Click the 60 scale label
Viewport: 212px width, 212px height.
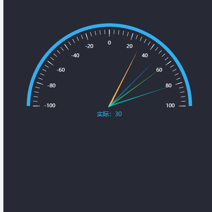pyautogui.click(x=159, y=70)
